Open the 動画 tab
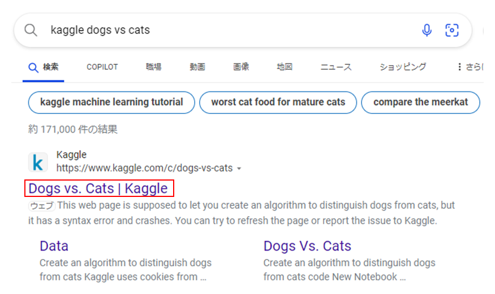This screenshot has width=495, height=294. click(x=197, y=67)
